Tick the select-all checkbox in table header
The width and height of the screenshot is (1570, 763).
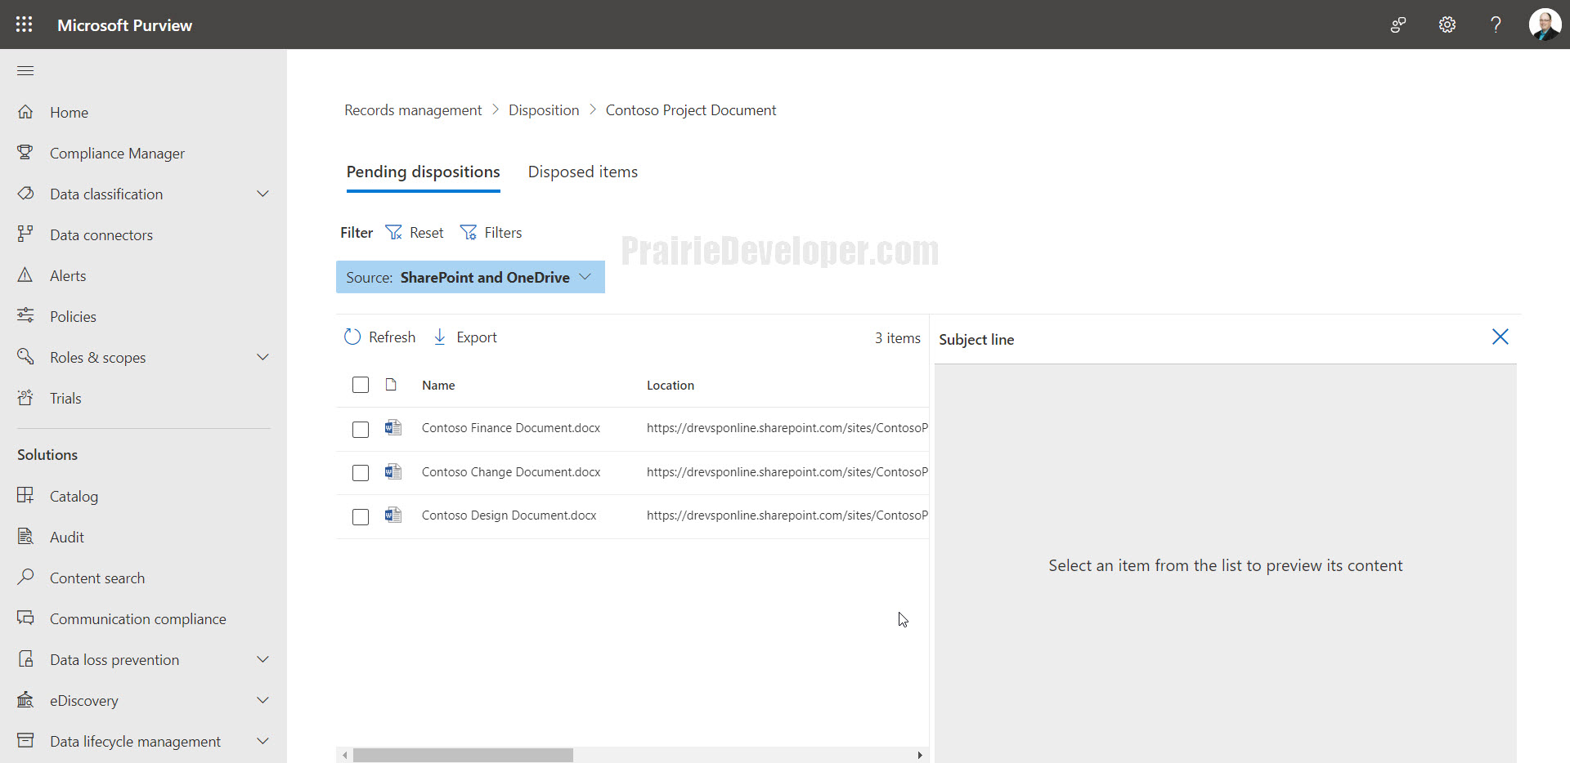[361, 385]
